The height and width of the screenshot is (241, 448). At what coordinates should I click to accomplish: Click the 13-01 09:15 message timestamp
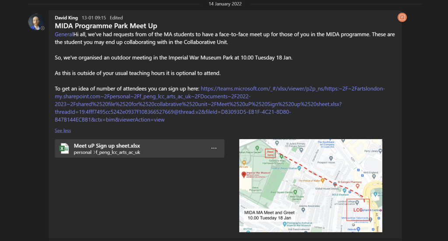94,18
